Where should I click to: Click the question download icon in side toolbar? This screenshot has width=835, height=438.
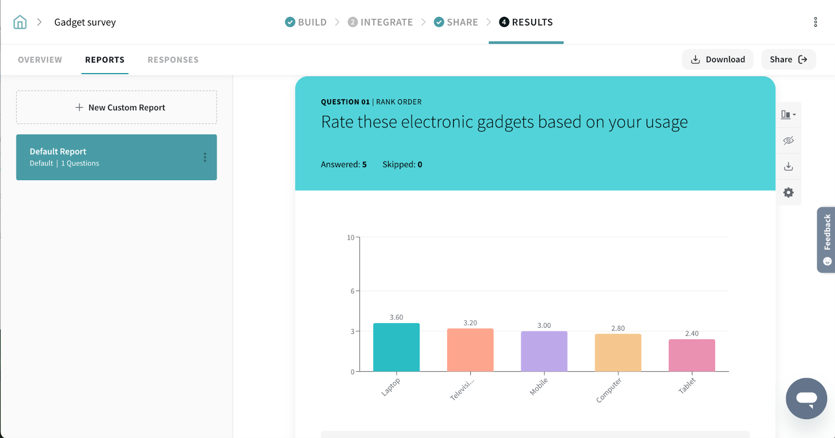pos(788,167)
